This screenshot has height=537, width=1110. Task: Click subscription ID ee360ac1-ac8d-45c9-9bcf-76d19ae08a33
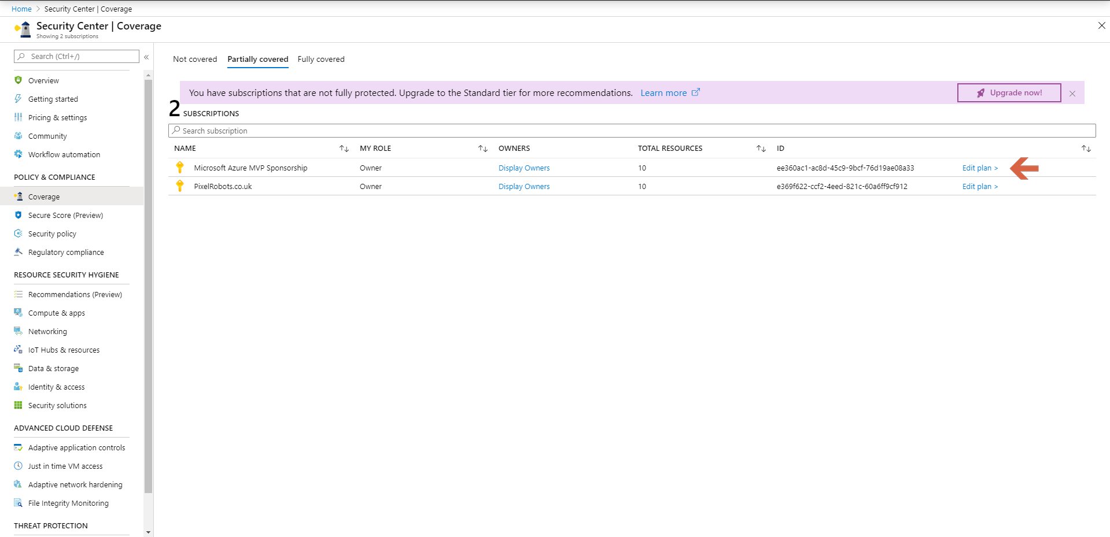pyautogui.click(x=845, y=168)
